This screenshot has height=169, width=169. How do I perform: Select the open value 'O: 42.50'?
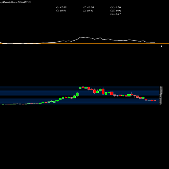pos(62,7)
